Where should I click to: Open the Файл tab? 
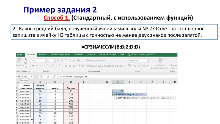pos(19,55)
